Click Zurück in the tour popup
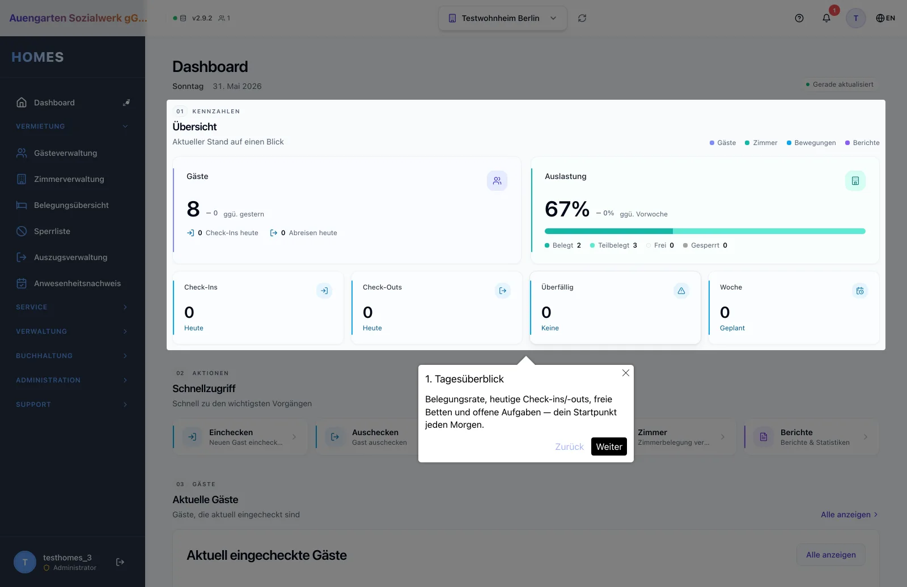This screenshot has width=907, height=587. coord(569,446)
